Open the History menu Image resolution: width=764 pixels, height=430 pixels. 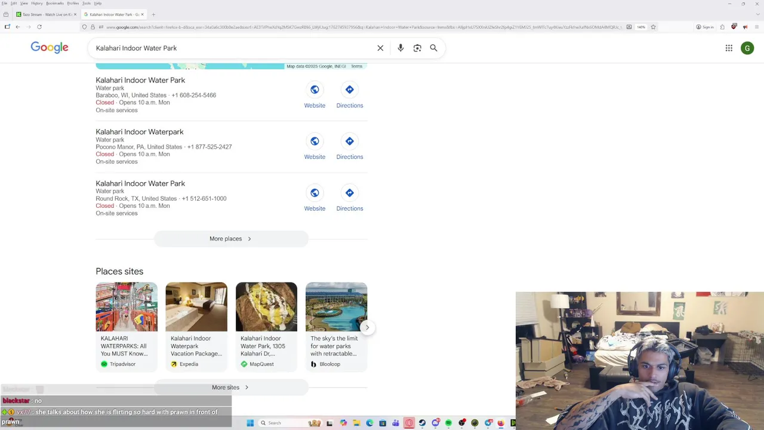click(x=37, y=3)
